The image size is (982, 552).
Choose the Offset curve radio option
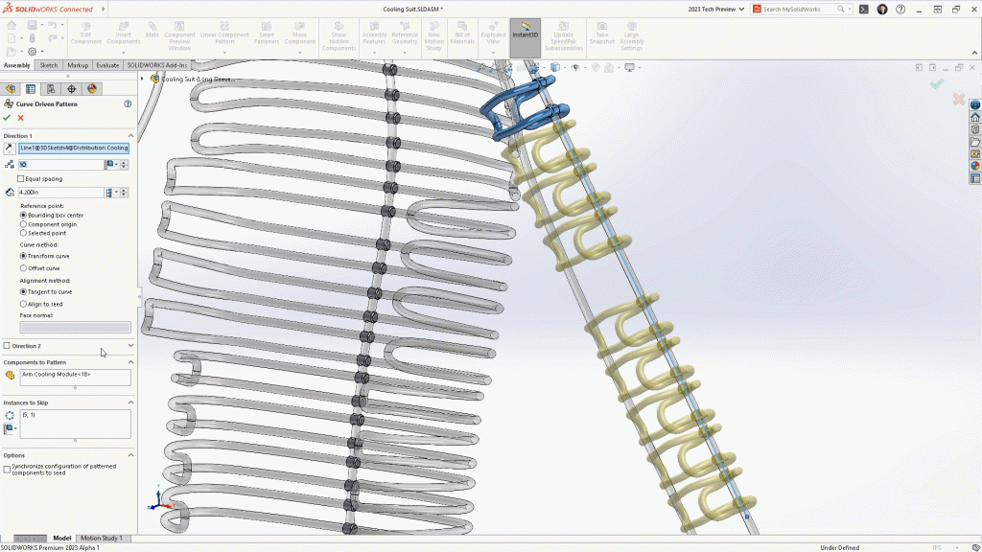click(x=23, y=268)
